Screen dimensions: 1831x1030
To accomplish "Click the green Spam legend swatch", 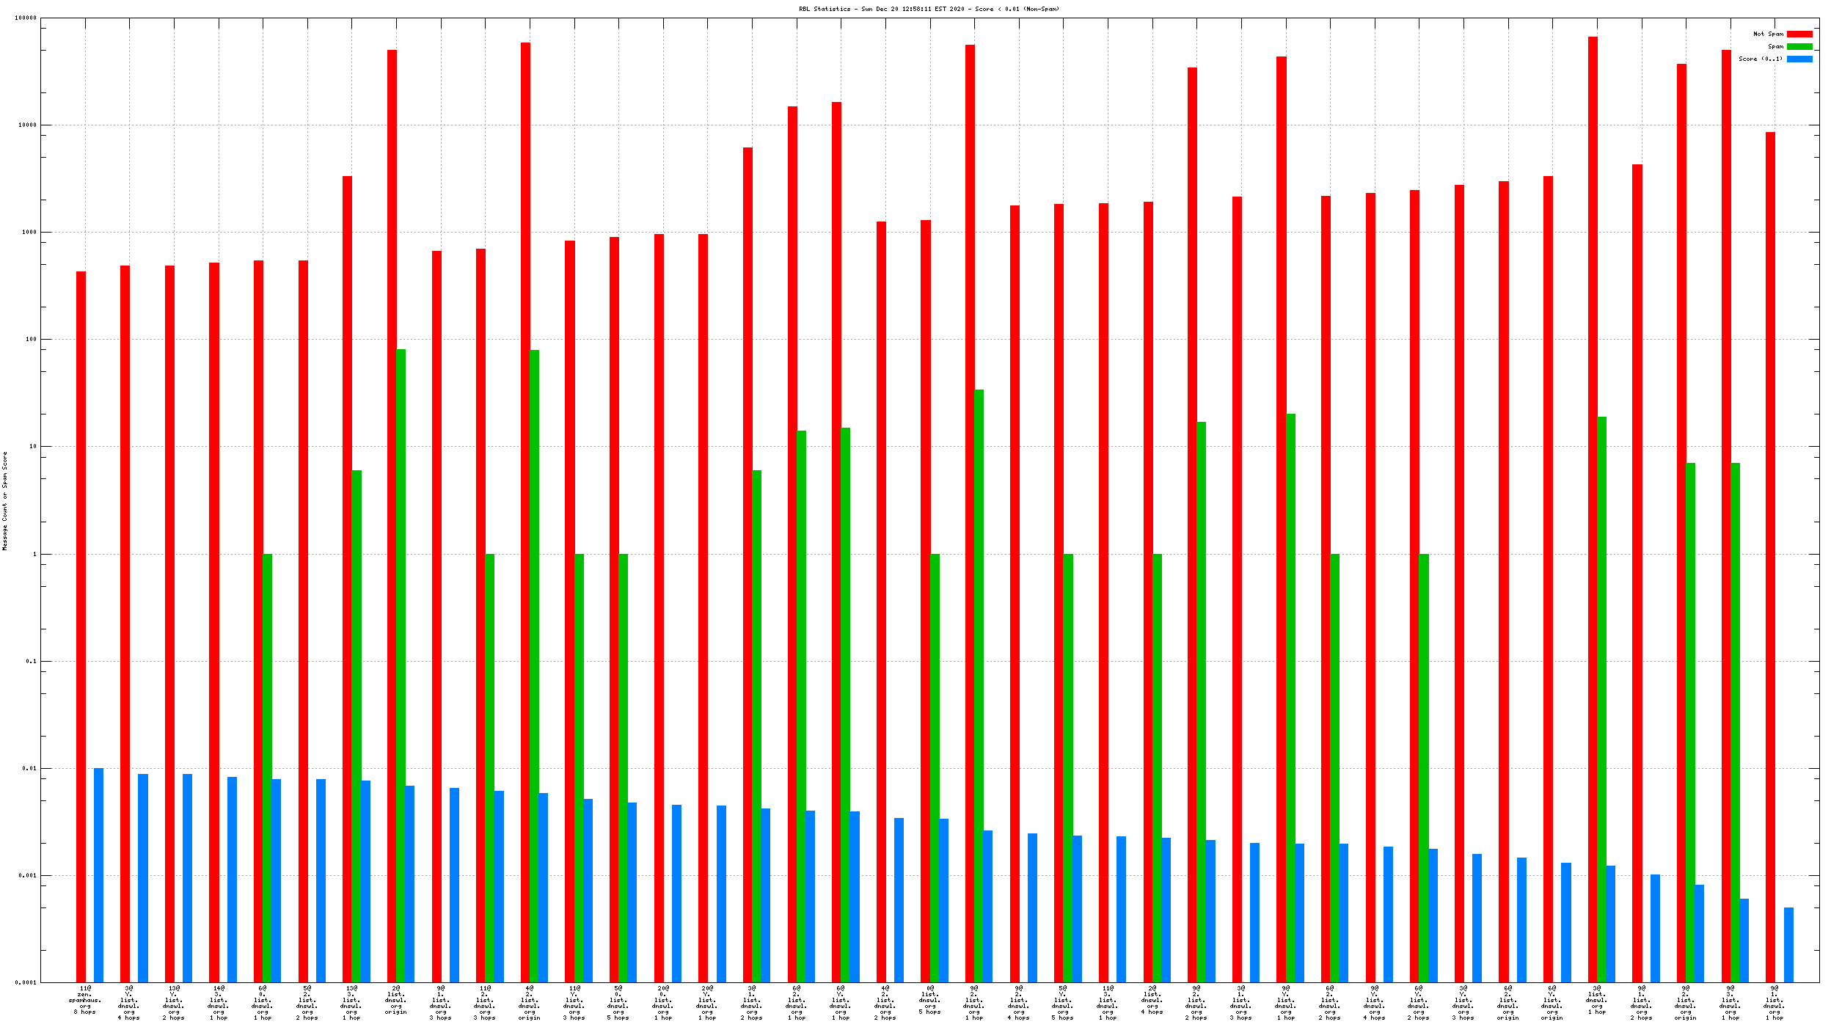I will [1799, 46].
